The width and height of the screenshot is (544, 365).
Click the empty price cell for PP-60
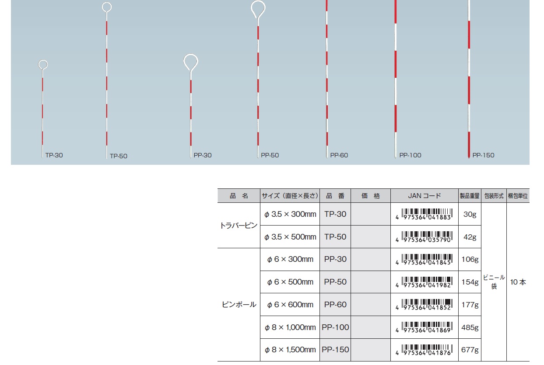[x=370, y=305]
